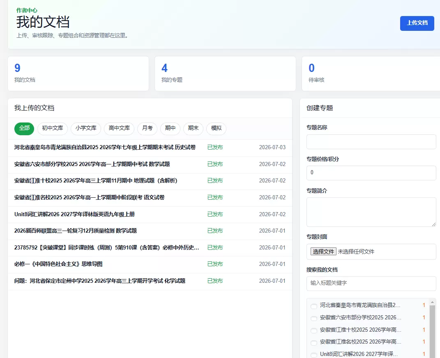Viewport: 440px width, 358px height.
Task: Click date 2026-07-01 of 化学试题 row
Action: (272, 281)
